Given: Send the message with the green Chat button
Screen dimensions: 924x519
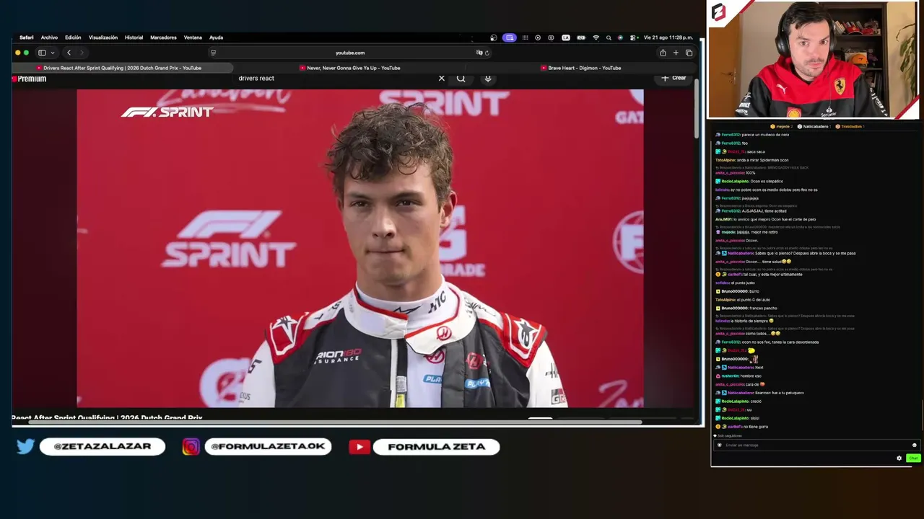Looking at the screenshot, I should click(x=913, y=458).
